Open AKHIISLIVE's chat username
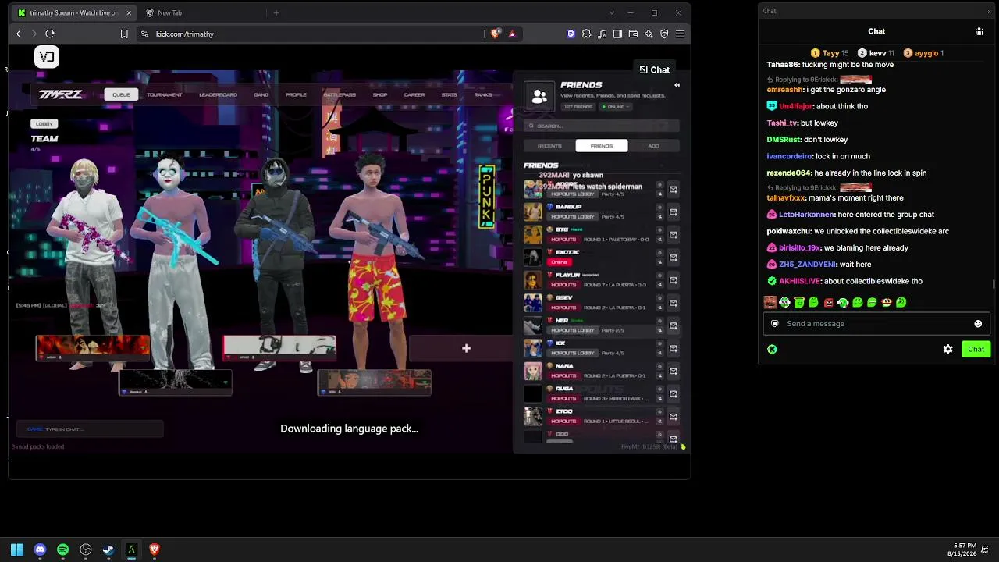The height and width of the screenshot is (562, 999). [800, 281]
